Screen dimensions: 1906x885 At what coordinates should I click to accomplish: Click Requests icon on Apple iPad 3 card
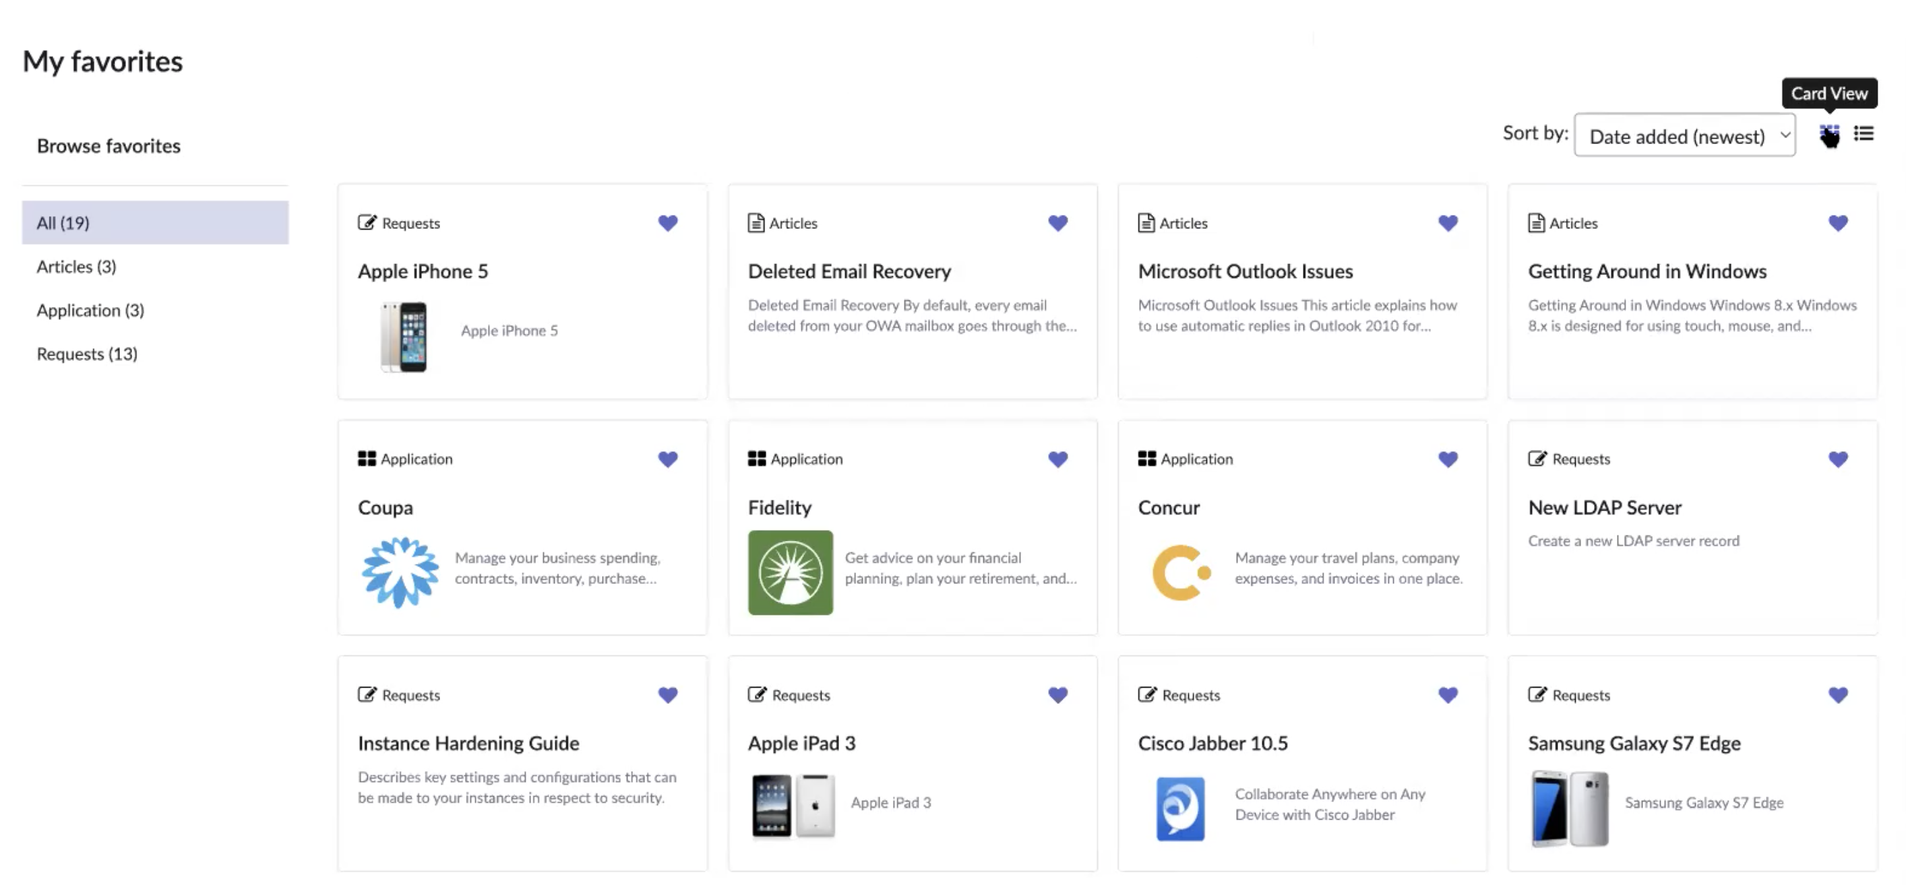coord(757,695)
